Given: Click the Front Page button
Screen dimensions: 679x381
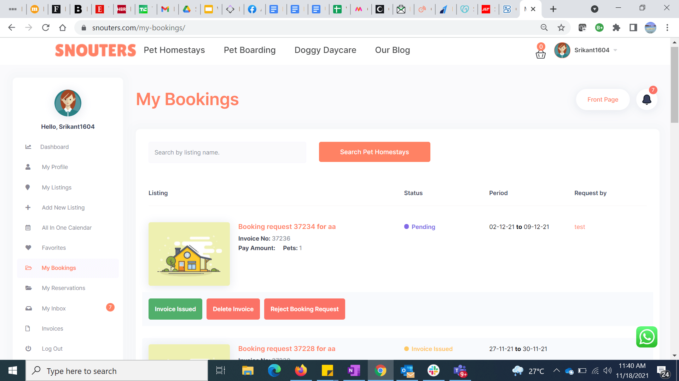Looking at the screenshot, I should (603, 99).
